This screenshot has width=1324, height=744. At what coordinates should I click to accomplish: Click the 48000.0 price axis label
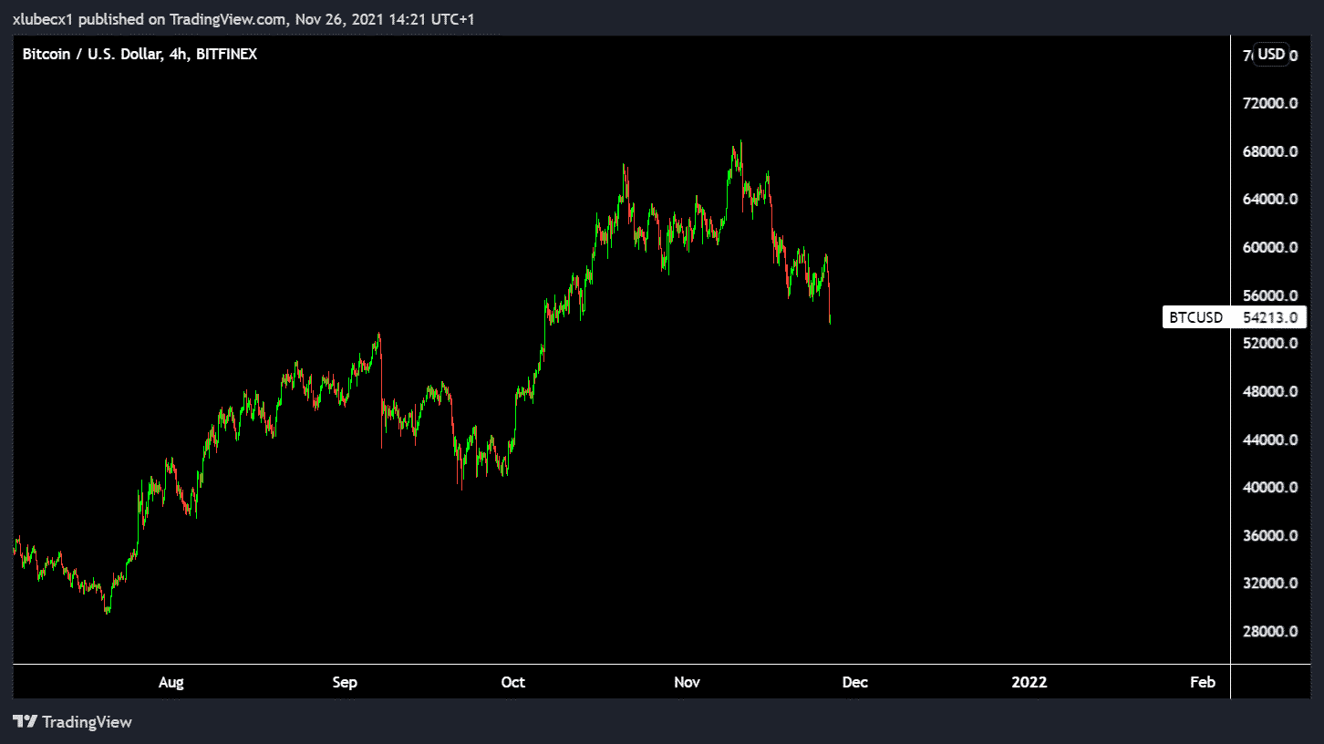tap(1270, 391)
